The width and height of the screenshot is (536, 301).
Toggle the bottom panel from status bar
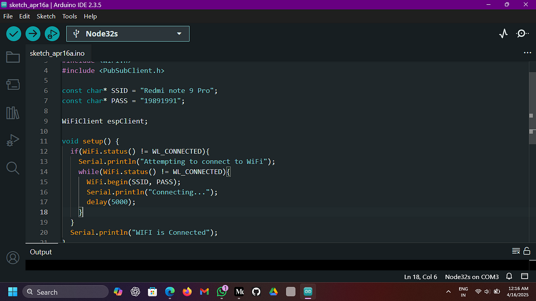(524, 276)
